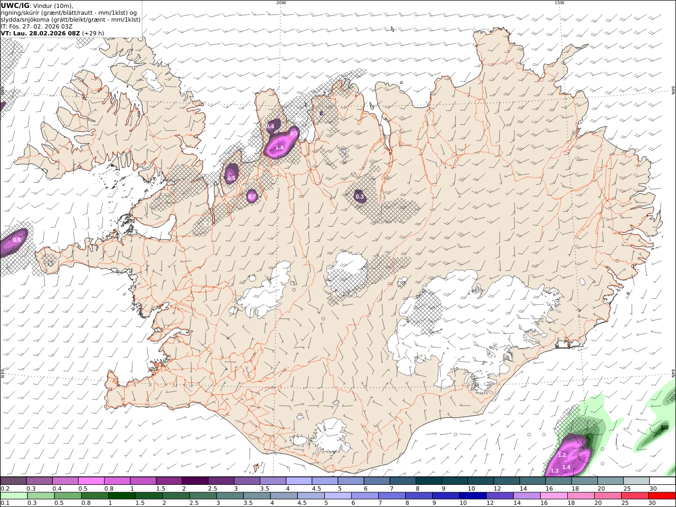Click the 1.2 value in the southeast blob
The width and height of the screenshot is (676, 507).
[x=562, y=455]
